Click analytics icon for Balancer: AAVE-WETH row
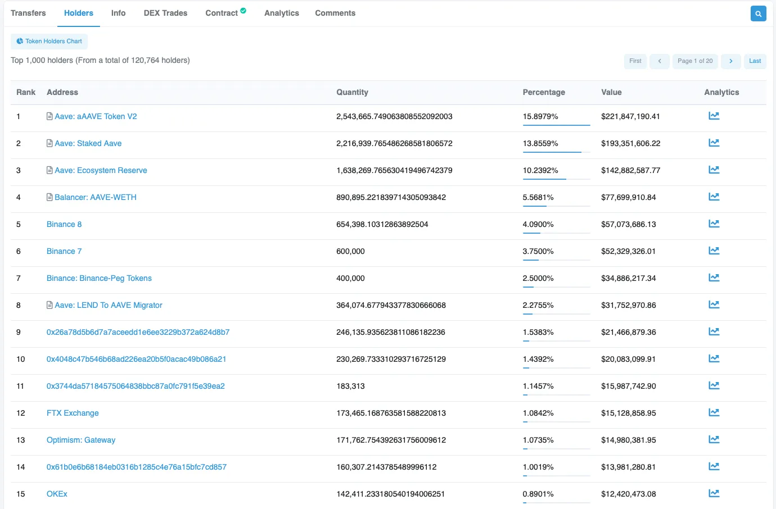Image resolution: width=776 pixels, height=509 pixels. (714, 197)
